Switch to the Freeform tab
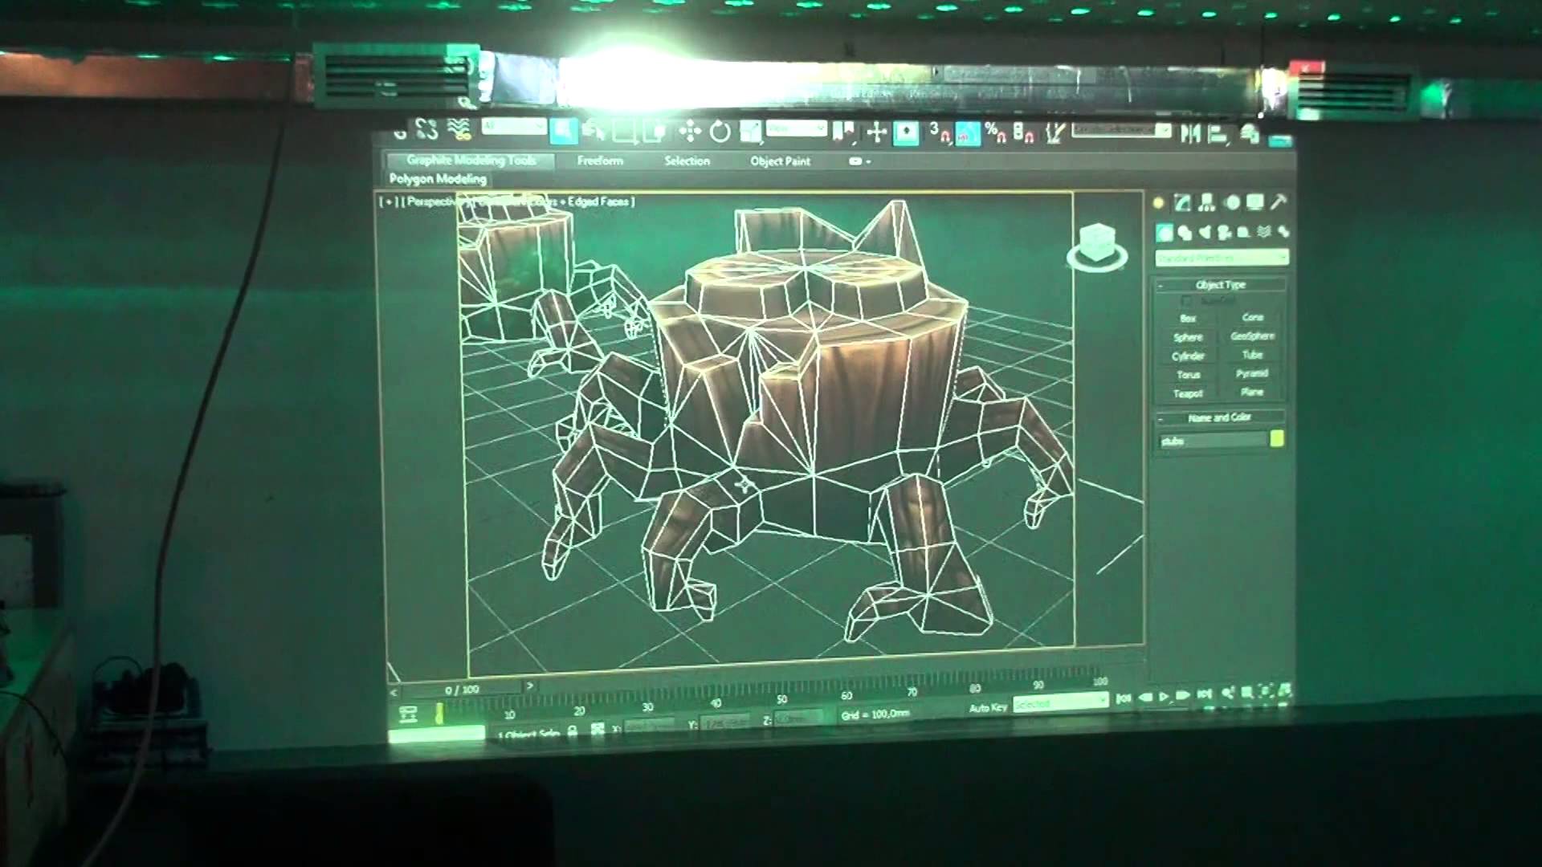Image resolution: width=1542 pixels, height=867 pixels. click(600, 161)
